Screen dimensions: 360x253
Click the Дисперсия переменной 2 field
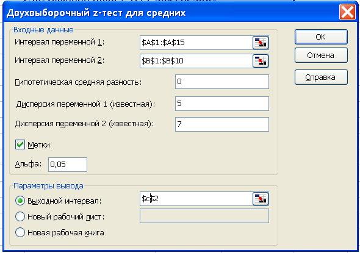pos(222,124)
